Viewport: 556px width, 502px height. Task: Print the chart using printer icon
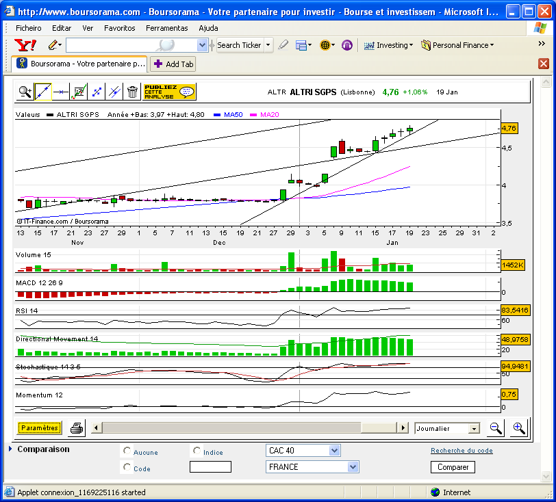77,428
